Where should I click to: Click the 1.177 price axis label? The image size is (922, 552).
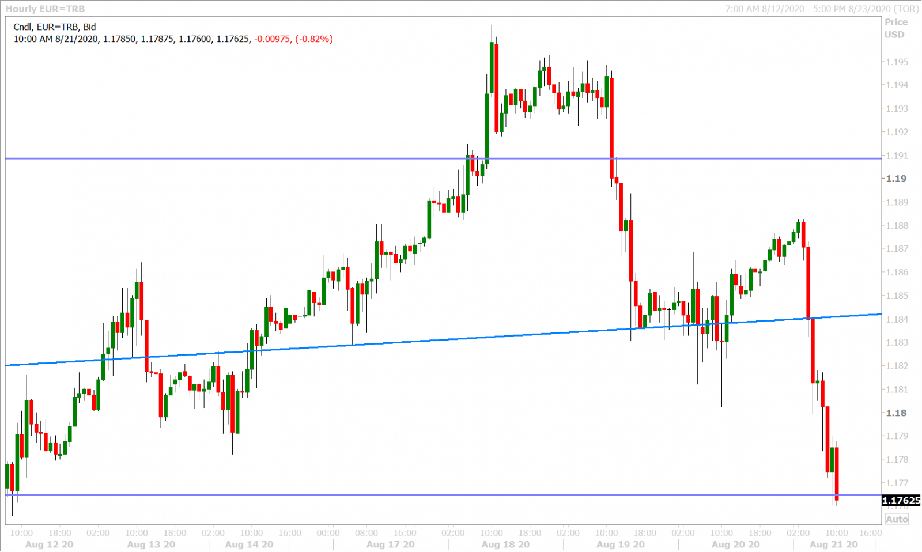pos(897,483)
